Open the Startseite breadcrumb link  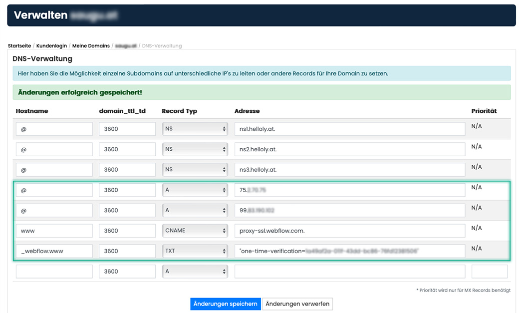[19, 46]
